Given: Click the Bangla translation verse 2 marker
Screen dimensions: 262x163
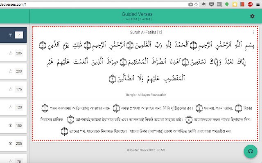Looking at the screenshot, I should click(x=116, y=108).
